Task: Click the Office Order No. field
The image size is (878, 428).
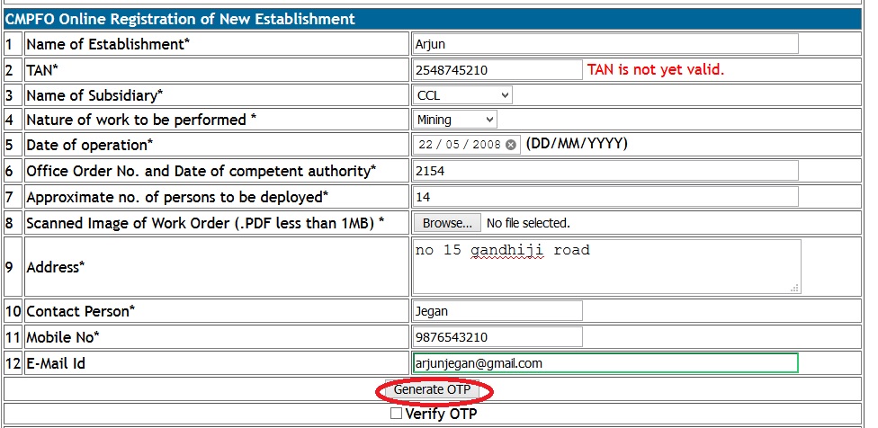Action: click(605, 171)
